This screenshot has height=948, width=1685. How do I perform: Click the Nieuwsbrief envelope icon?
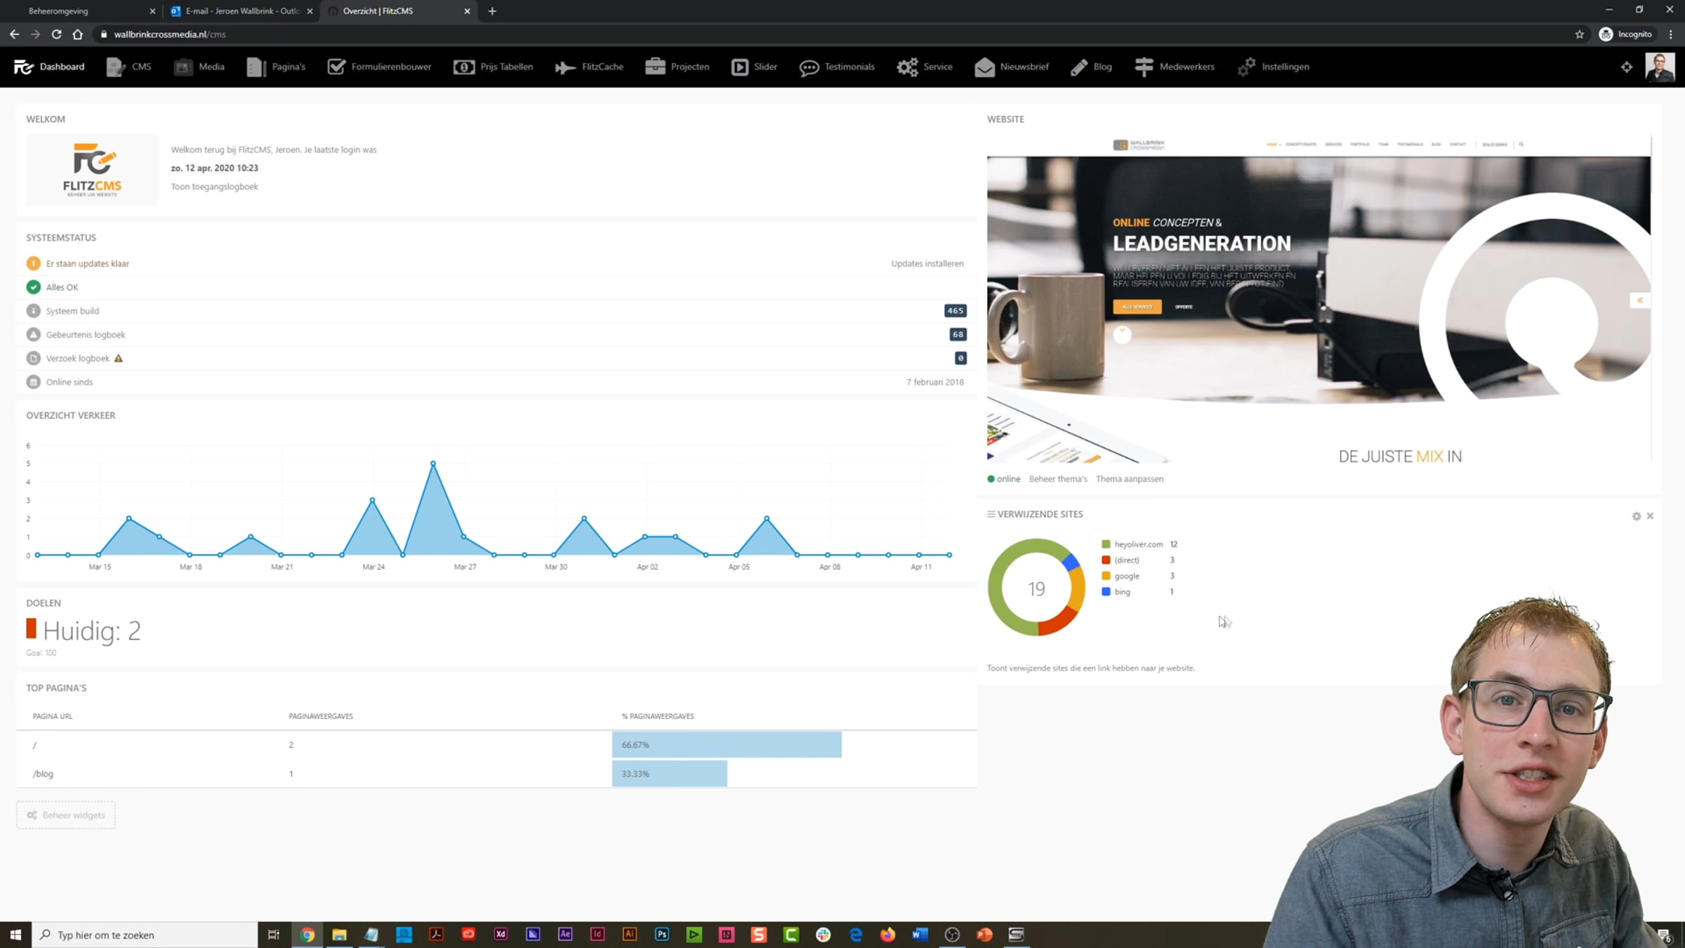click(984, 67)
